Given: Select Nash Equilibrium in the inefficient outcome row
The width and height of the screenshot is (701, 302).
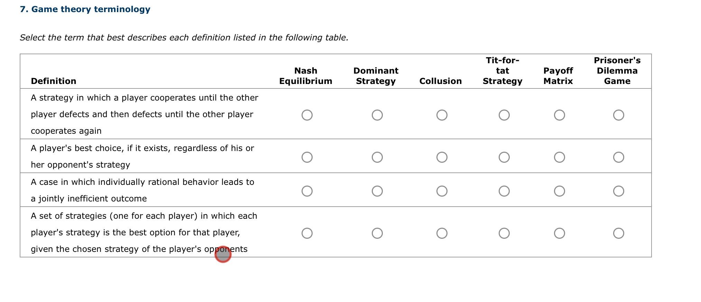Looking at the screenshot, I should (308, 190).
